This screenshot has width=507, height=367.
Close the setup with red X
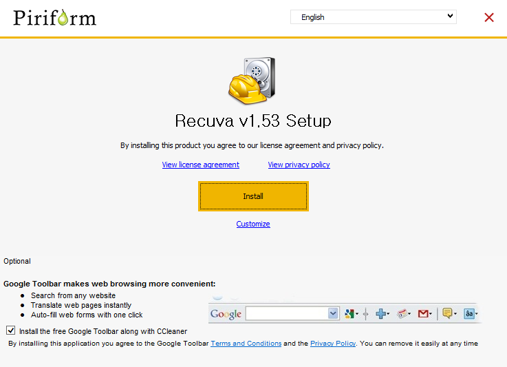(x=489, y=17)
